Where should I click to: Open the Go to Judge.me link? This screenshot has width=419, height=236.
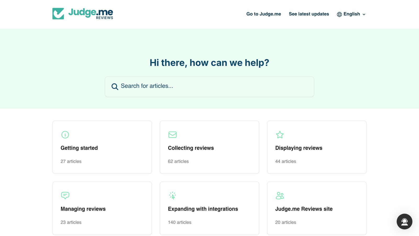click(263, 14)
